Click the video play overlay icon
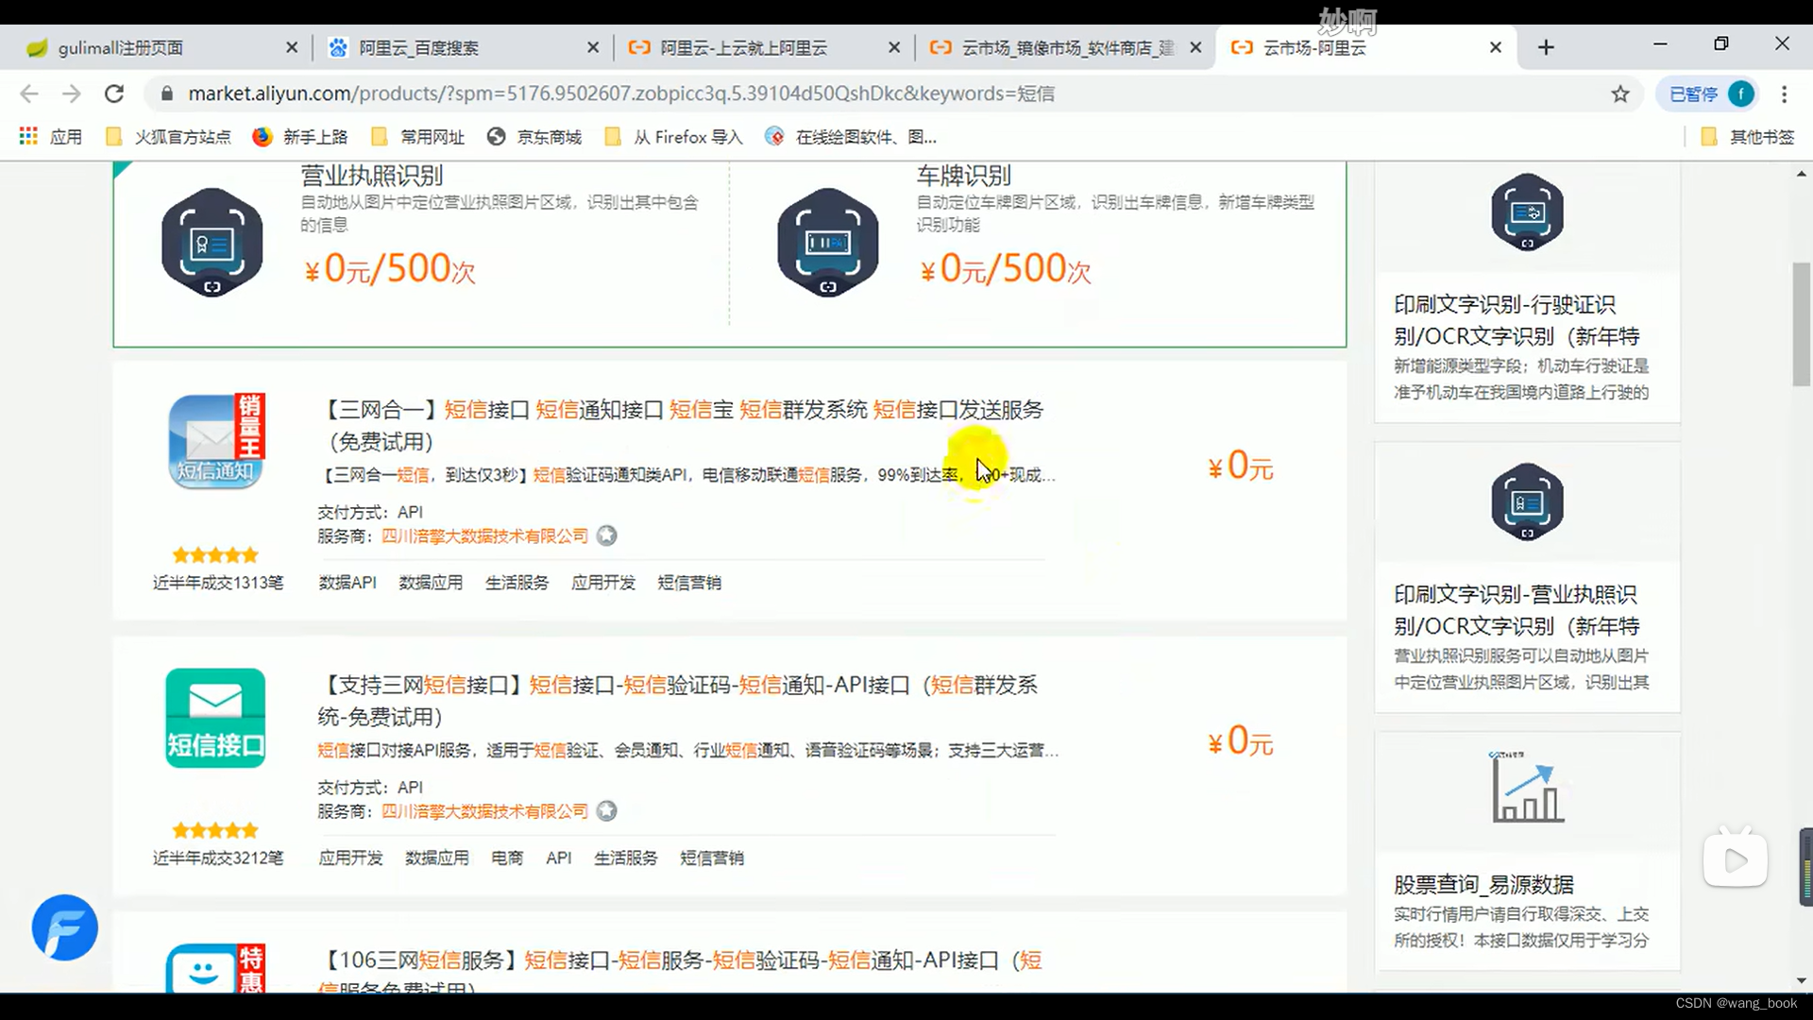The height and width of the screenshot is (1020, 1813). [1736, 859]
